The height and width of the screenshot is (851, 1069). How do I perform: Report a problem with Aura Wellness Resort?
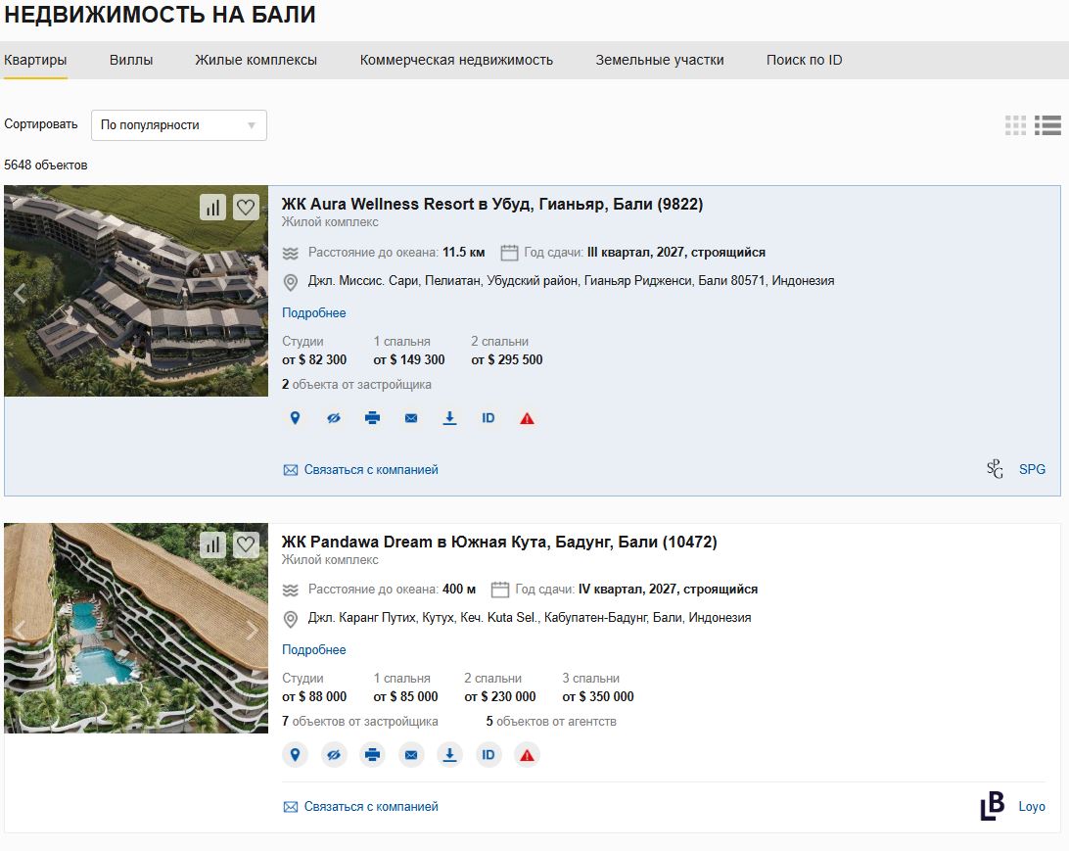(527, 419)
